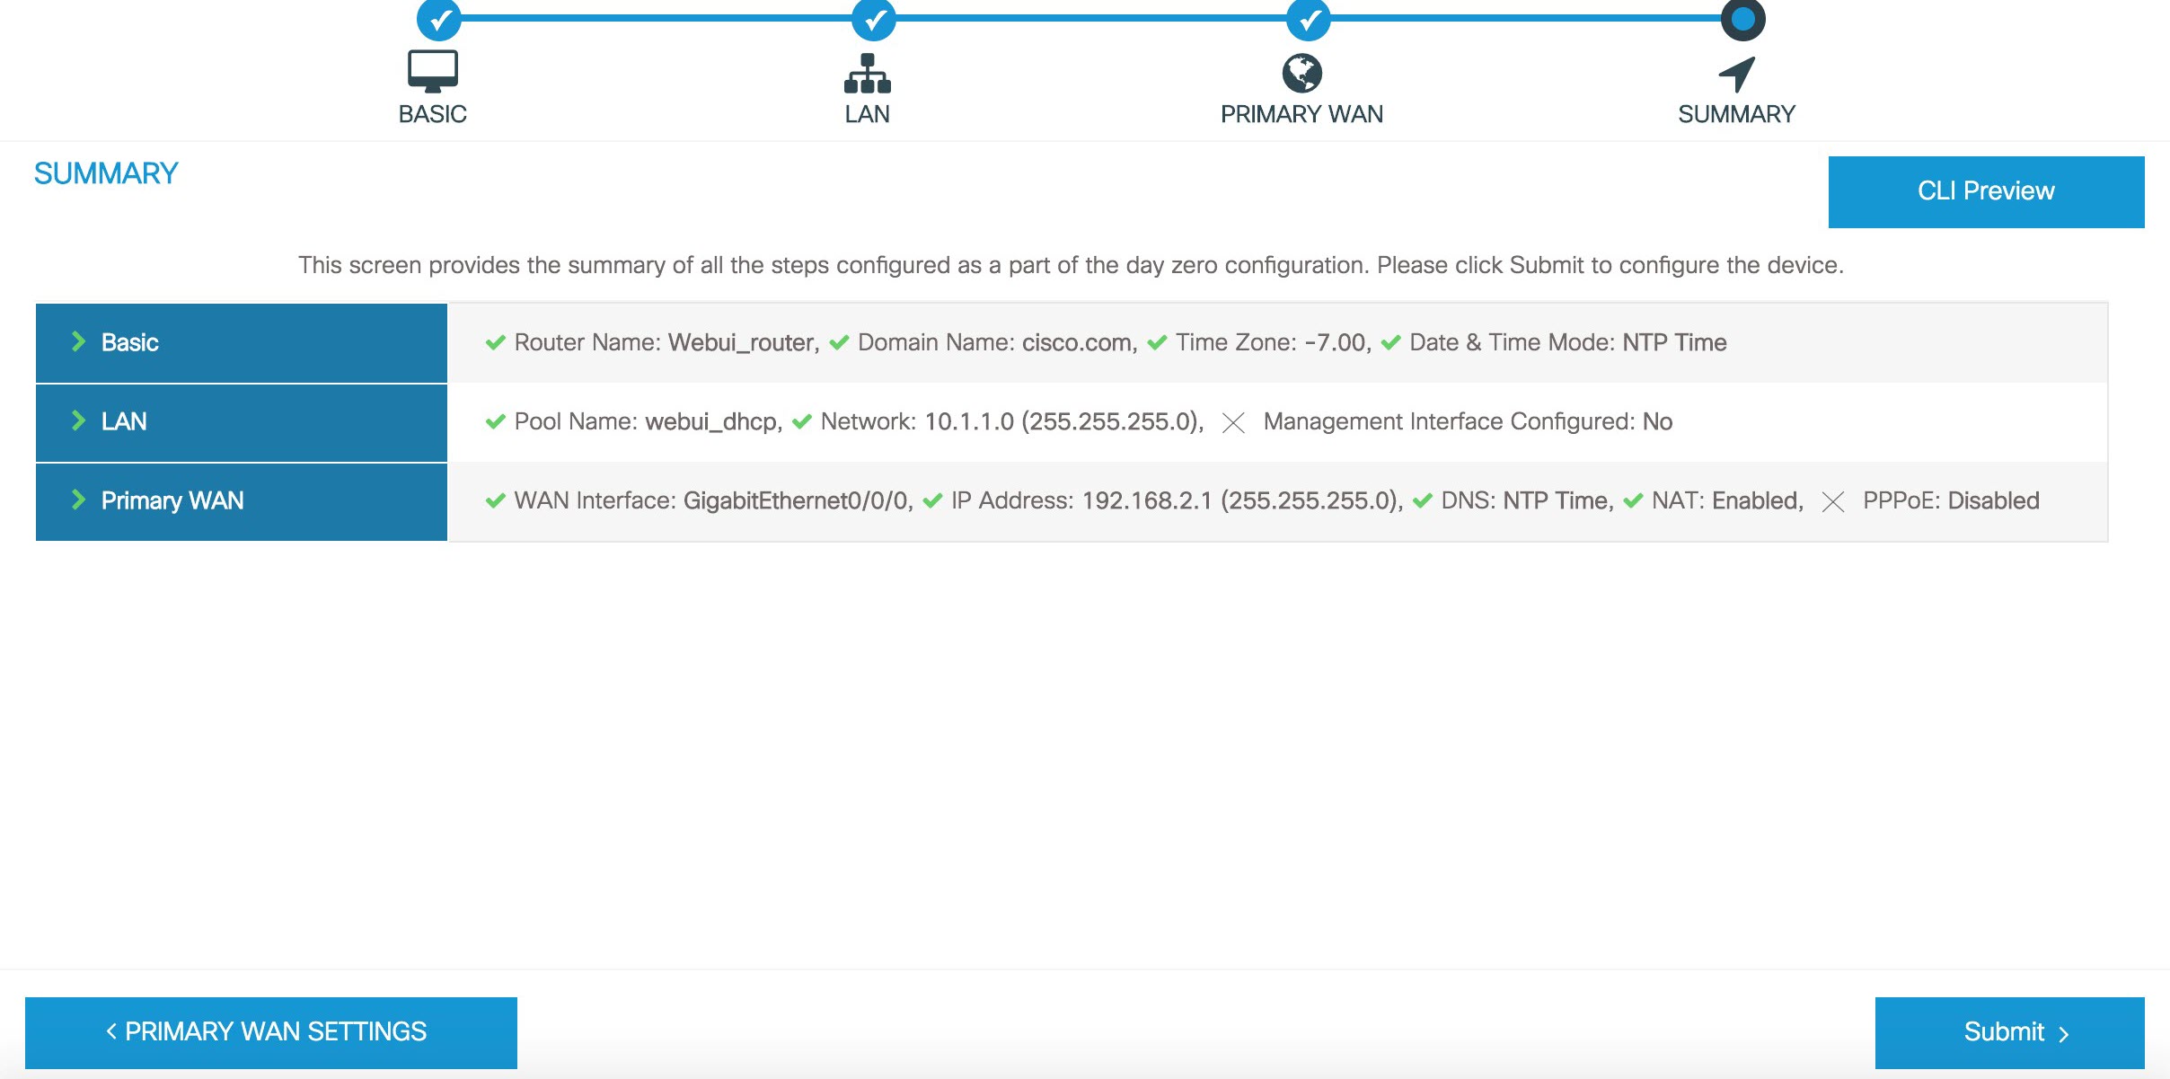Select Management Interface Configured: No text
2170x1079 pixels.
tap(1468, 421)
